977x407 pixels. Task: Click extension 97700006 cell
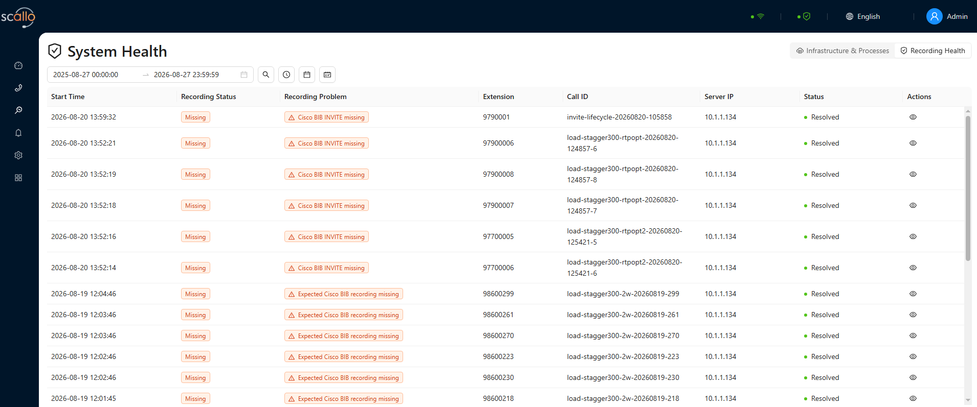(498, 268)
